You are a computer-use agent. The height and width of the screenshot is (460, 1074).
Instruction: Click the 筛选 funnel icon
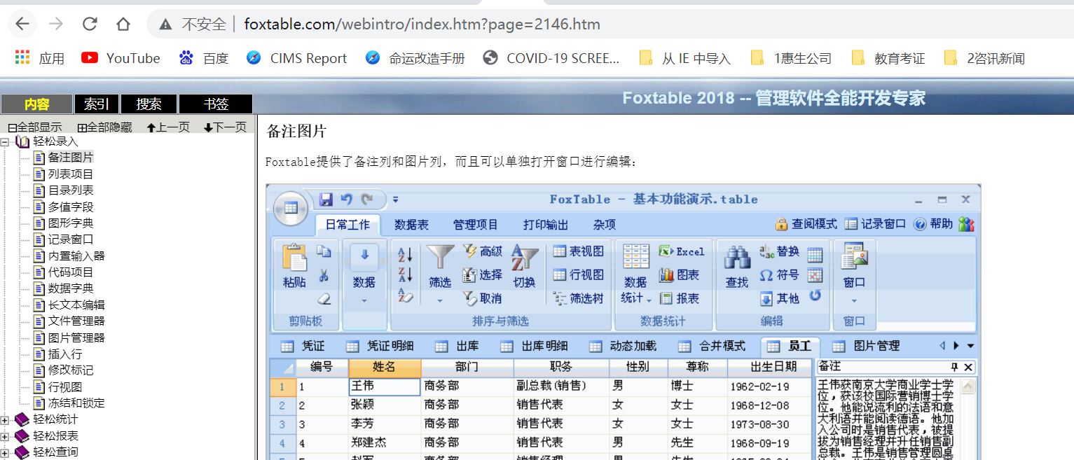[440, 257]
